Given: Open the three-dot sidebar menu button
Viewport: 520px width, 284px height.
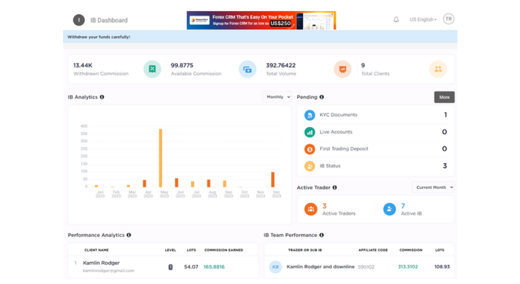Looking at the screenshot, I should click(x=79, y=20).
